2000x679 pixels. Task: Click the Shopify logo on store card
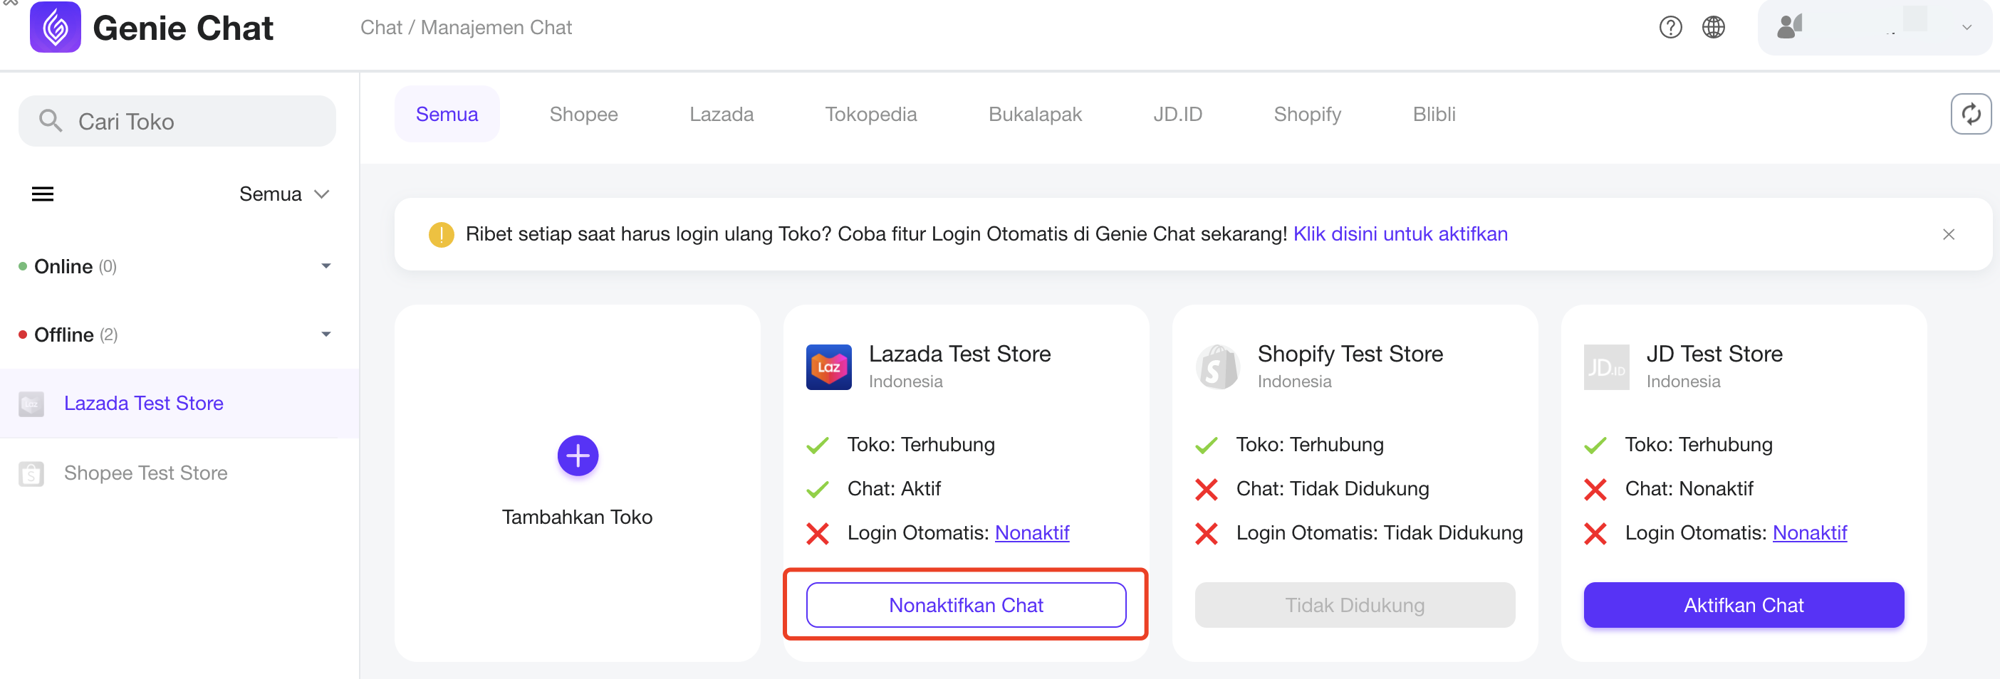click(1217, 367)
